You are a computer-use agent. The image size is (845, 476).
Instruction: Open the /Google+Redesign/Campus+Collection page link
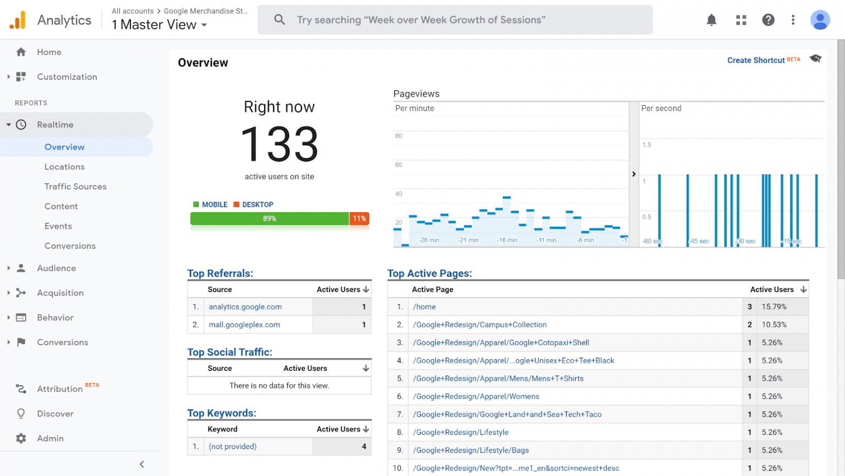pos(480,325)
